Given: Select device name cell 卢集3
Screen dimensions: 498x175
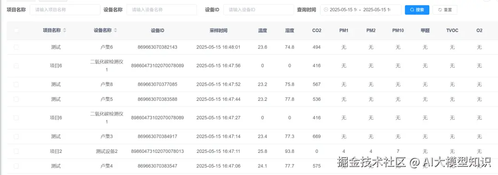Looking at the screenshot, I should 107,137.
